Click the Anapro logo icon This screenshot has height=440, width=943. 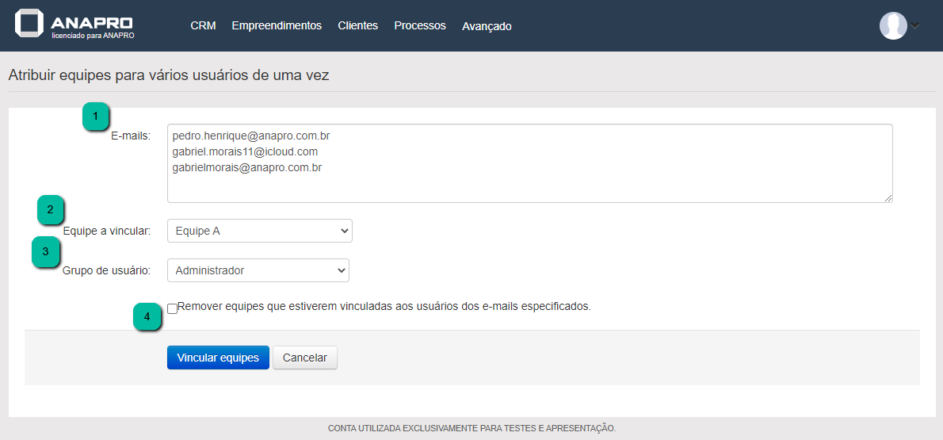[29, 24]
